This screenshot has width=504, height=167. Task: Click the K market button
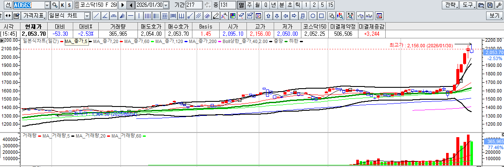click(x=62, y=5)
